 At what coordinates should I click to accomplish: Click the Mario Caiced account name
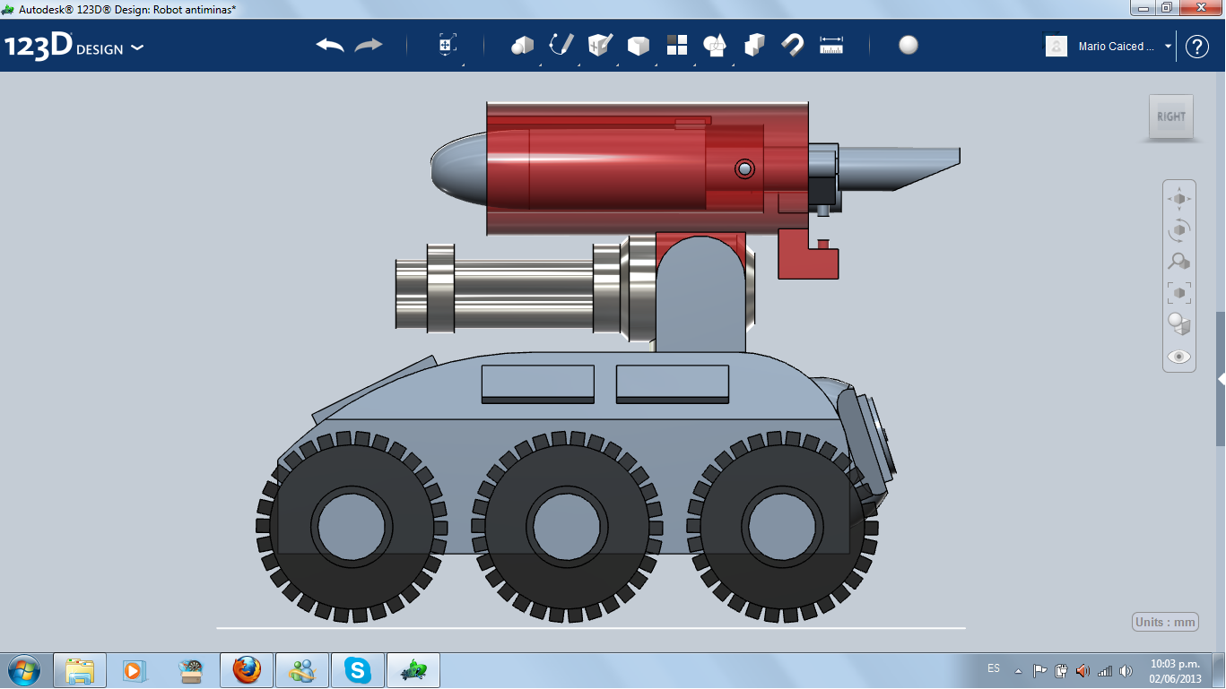point(1117,47)
